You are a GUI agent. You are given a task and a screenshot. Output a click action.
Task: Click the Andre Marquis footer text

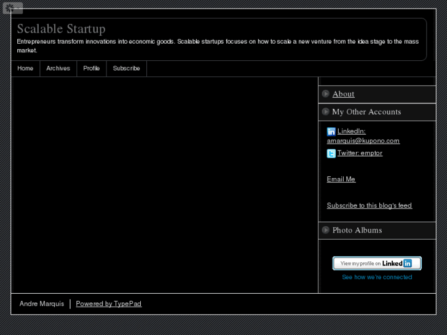coord(42,304)
